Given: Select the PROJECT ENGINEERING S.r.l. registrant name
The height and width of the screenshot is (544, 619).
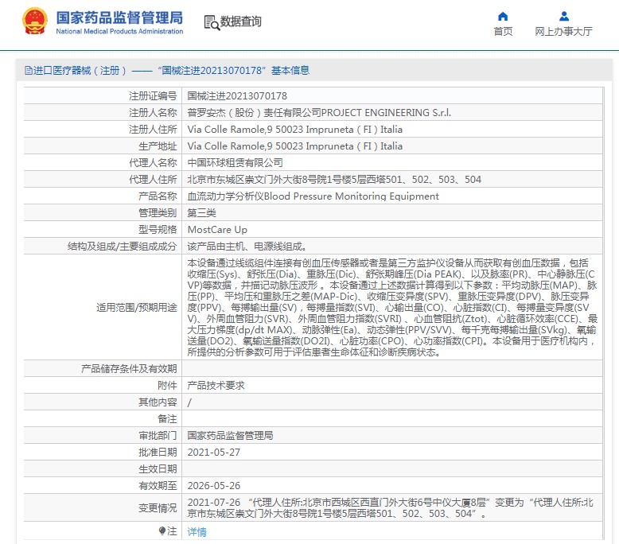Looking at the screenshot, I should click(x=386, y=113).
